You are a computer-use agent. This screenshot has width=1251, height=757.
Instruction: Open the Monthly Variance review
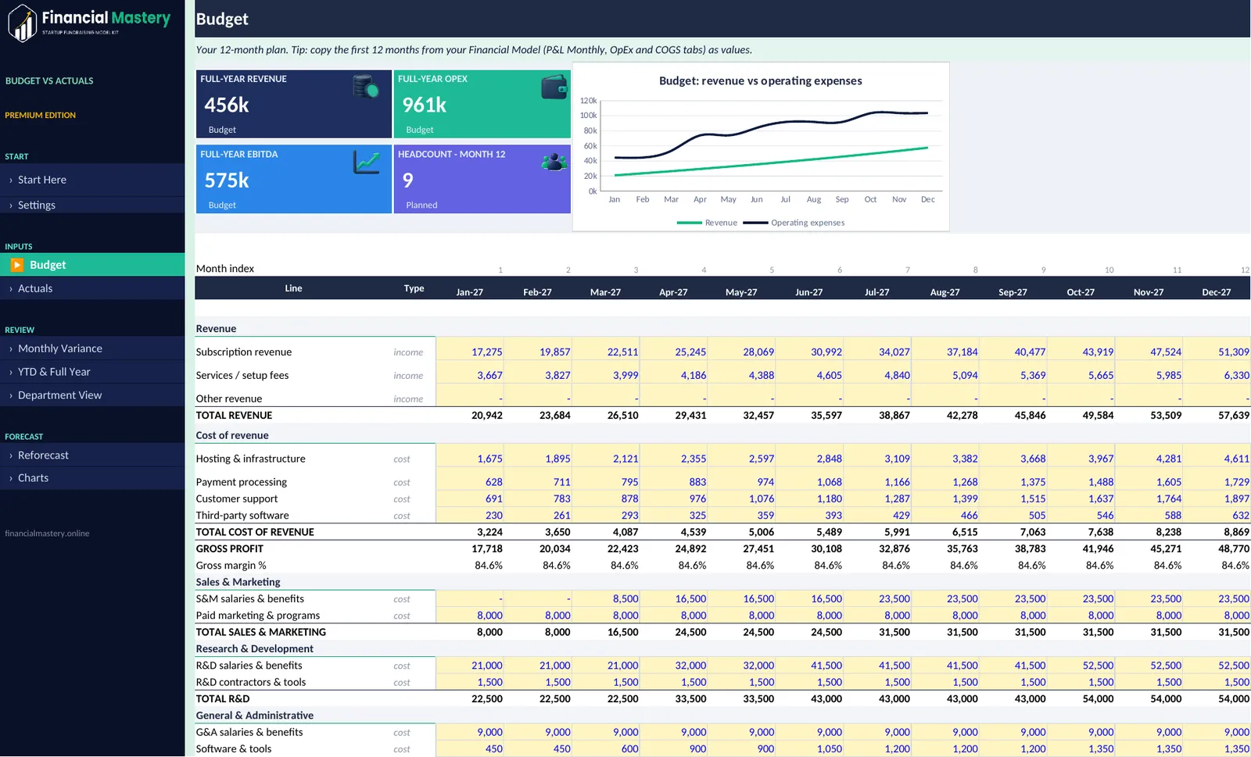pos(92,348)
